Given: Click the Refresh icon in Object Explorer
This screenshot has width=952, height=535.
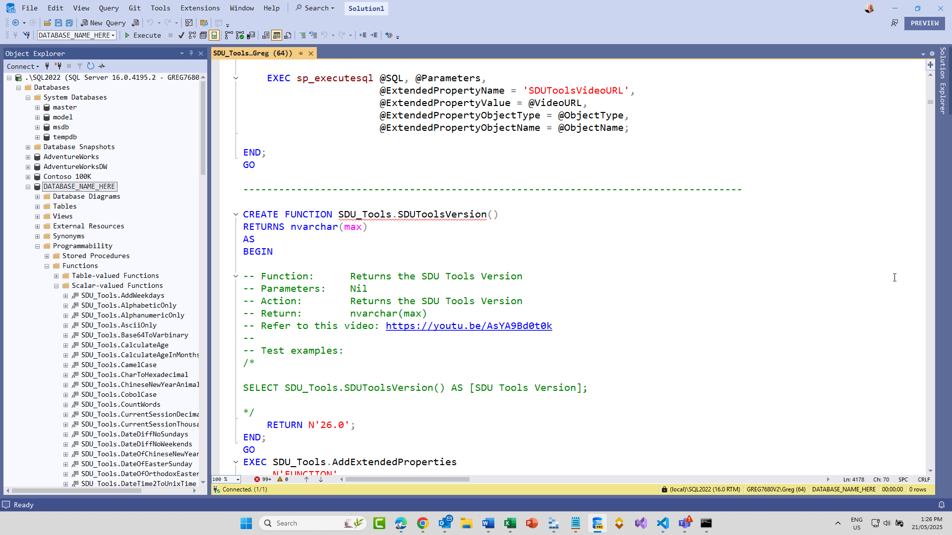Looking at the screenshot, I should point(91,66).
